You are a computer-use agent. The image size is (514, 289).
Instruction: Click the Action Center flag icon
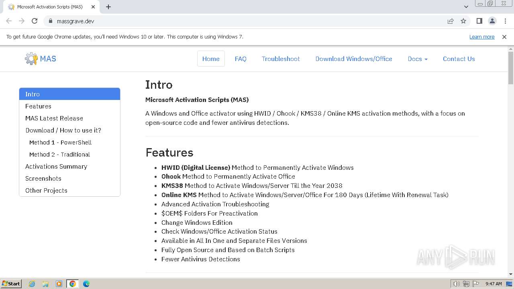[476, 284]
